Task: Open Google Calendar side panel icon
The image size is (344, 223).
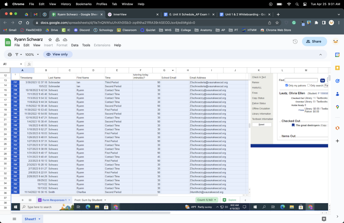Action: coord(337,55)
